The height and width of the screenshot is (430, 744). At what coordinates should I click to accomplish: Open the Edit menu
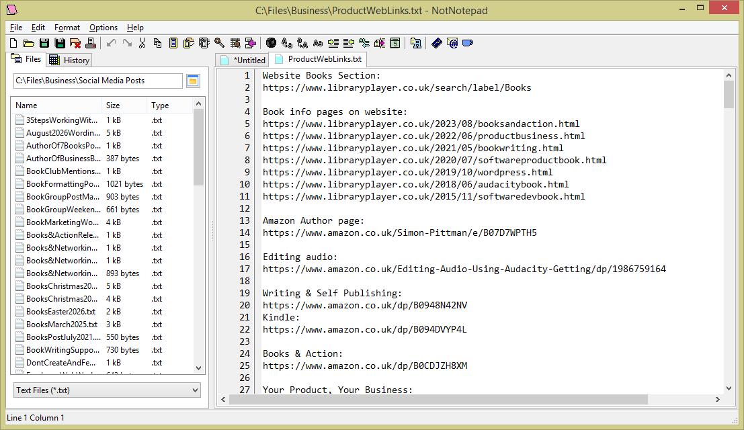(38, 28)
